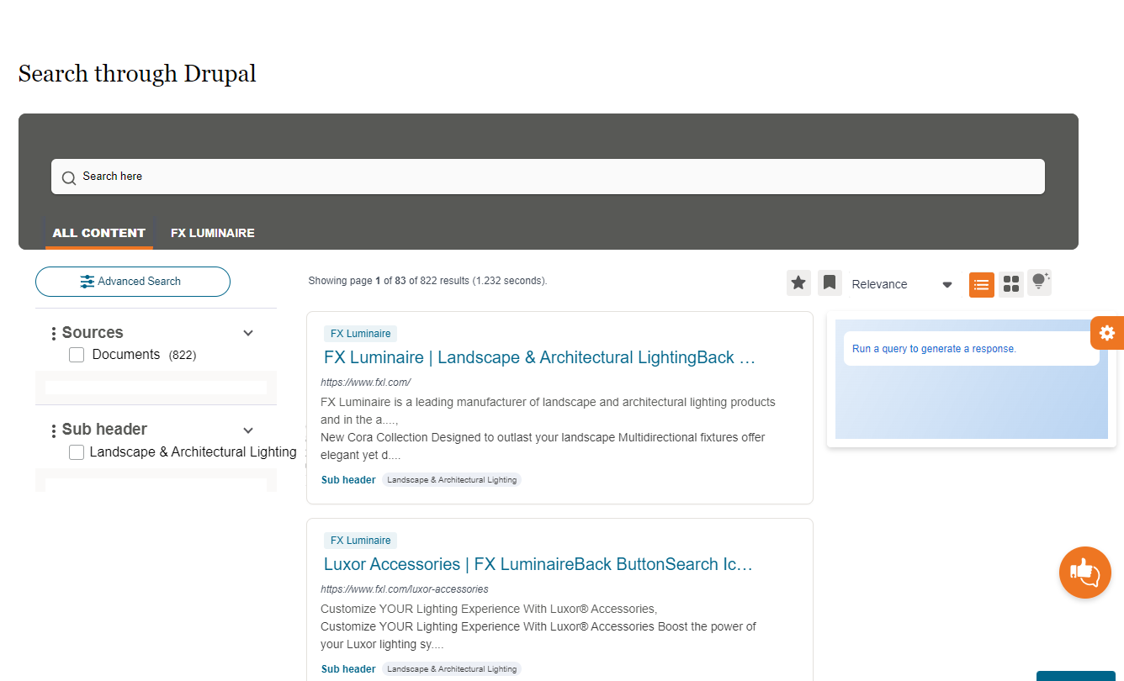1124x681 pixels.
Task: Collapse the Sources facet section
Action: click(248, 333)
